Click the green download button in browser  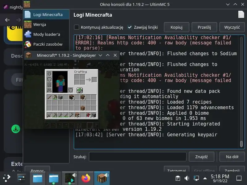coord(16,129)
